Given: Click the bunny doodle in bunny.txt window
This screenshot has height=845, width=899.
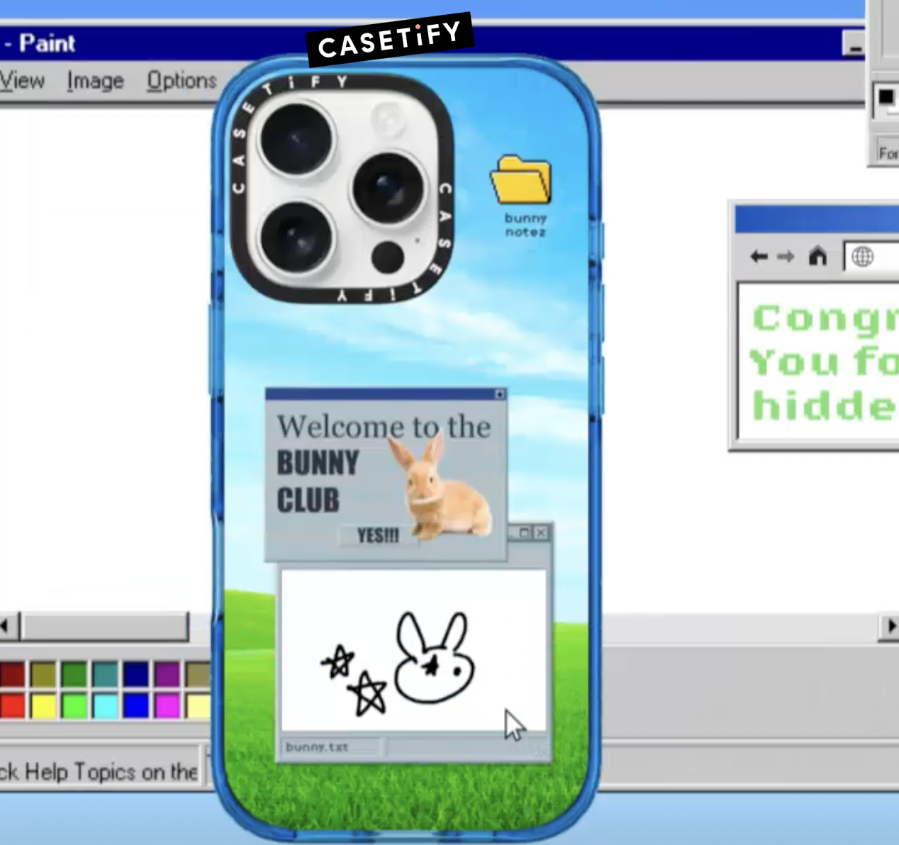Looking at the screenshot, I should (434, 658).
